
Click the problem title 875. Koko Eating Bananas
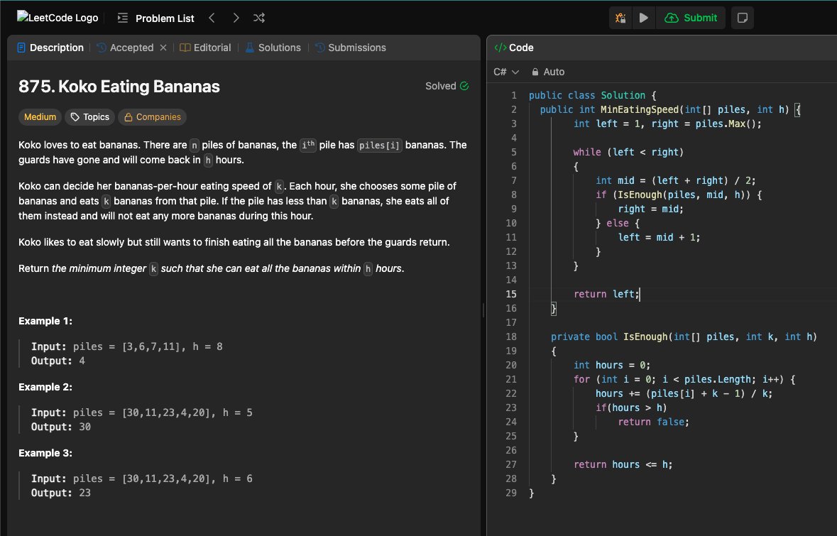119,87
